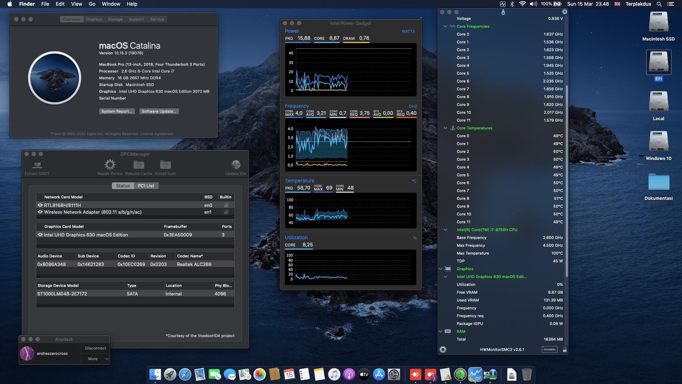Click Update IDs globe icon
The image size is (682, 384).
(x=236, y=165)
